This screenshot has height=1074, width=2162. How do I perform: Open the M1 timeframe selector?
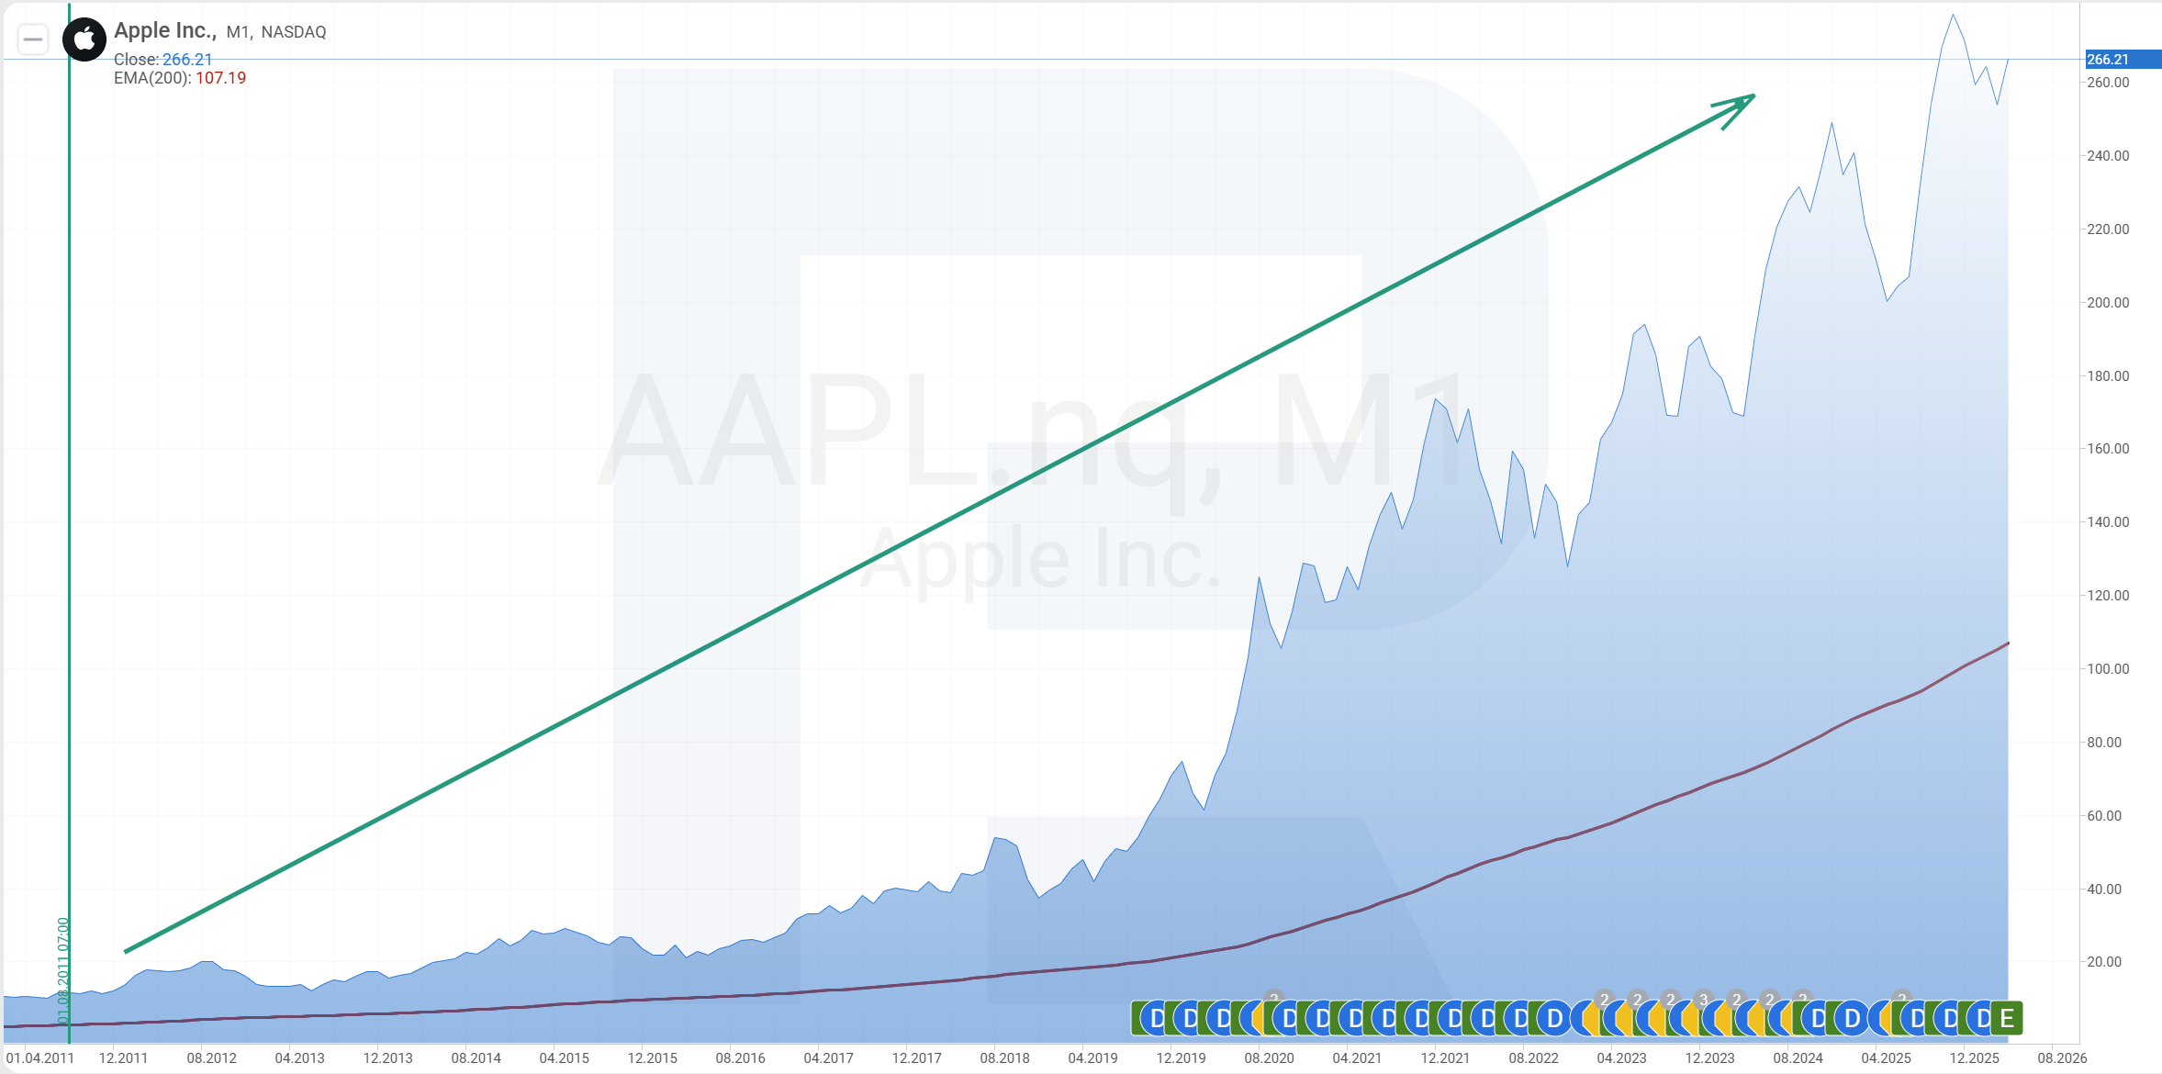(x=238, y=32)
